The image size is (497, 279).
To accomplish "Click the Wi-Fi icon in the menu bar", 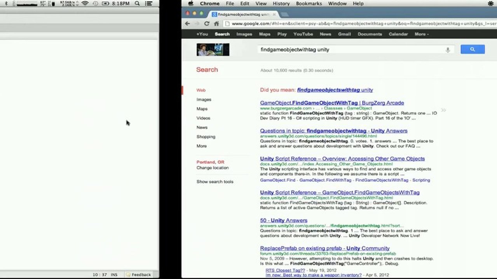I will [85, 3].
